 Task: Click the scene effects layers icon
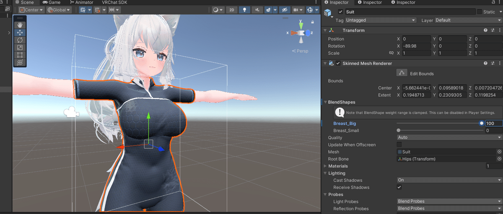(x=269, y=10)
